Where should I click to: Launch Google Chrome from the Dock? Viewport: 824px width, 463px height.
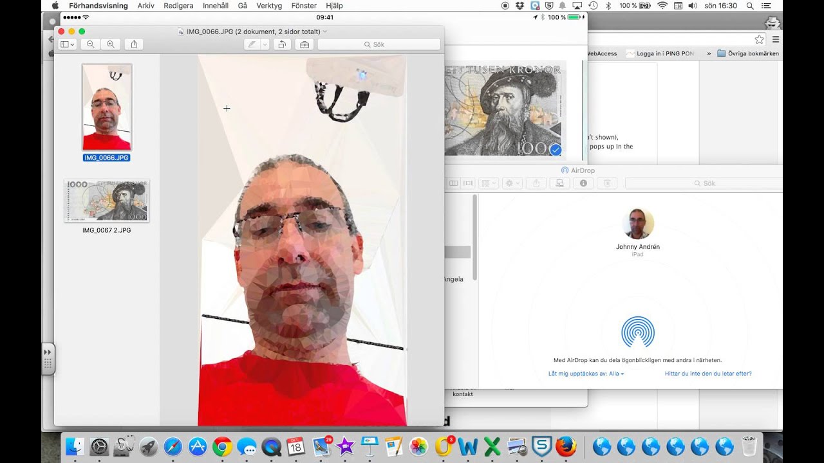tap(222, 446)
